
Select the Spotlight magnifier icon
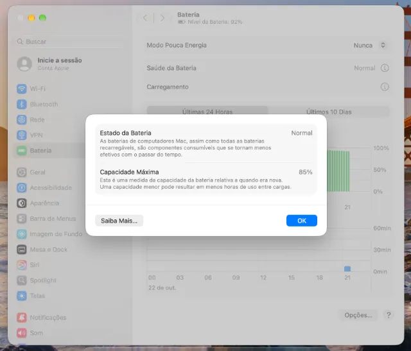[x=21, y=280]
